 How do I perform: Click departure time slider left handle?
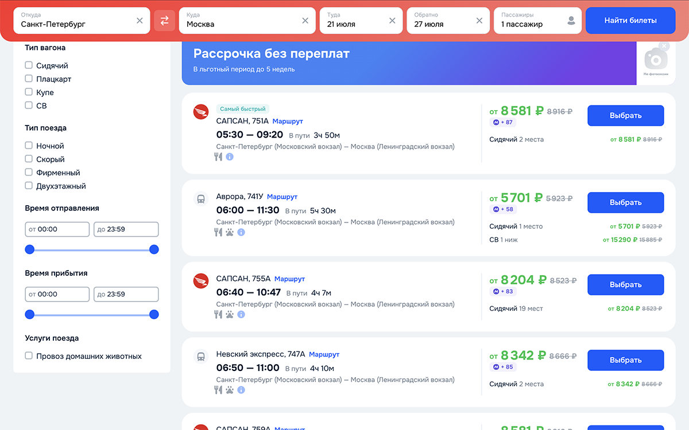tap(30, 249)
